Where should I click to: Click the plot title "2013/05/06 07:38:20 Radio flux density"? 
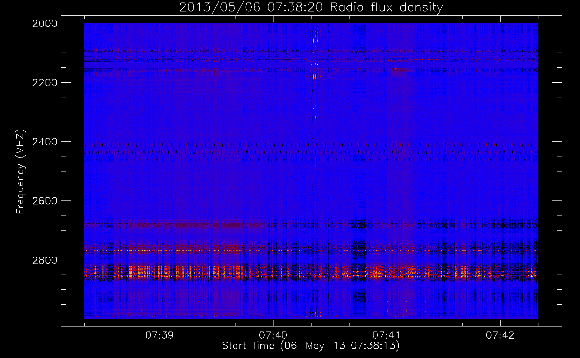(311, 7)
